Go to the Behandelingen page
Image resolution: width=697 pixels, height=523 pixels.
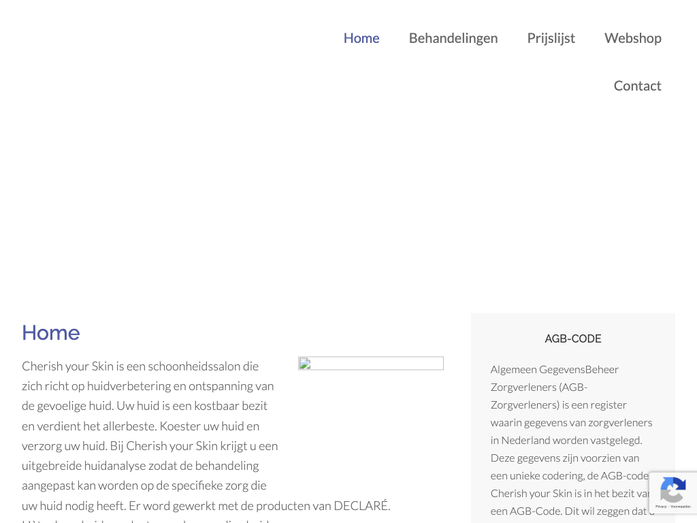coord(453,38)
